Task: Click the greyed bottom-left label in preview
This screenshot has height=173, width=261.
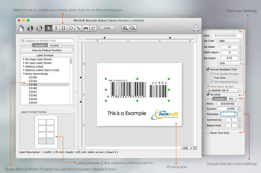Action: 42,141
